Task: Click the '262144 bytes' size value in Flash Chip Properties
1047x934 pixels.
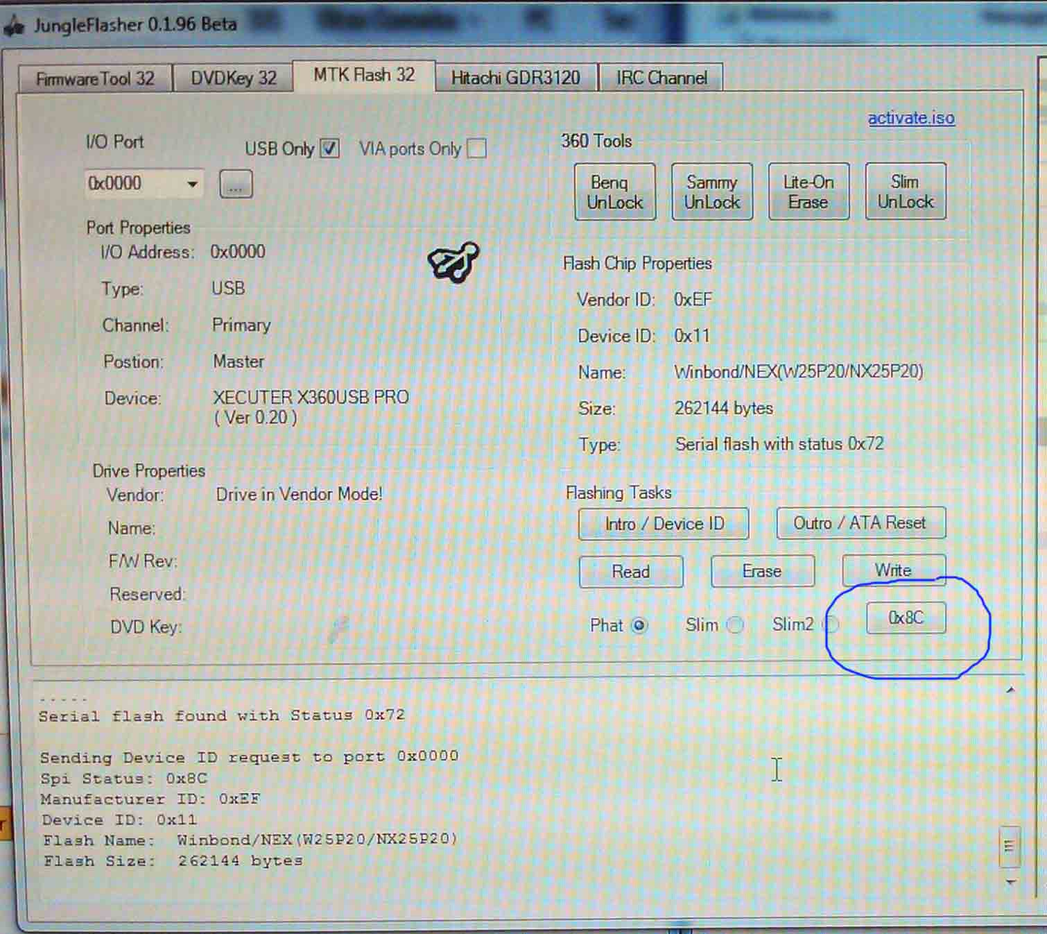Action: (x=724, y=408)
